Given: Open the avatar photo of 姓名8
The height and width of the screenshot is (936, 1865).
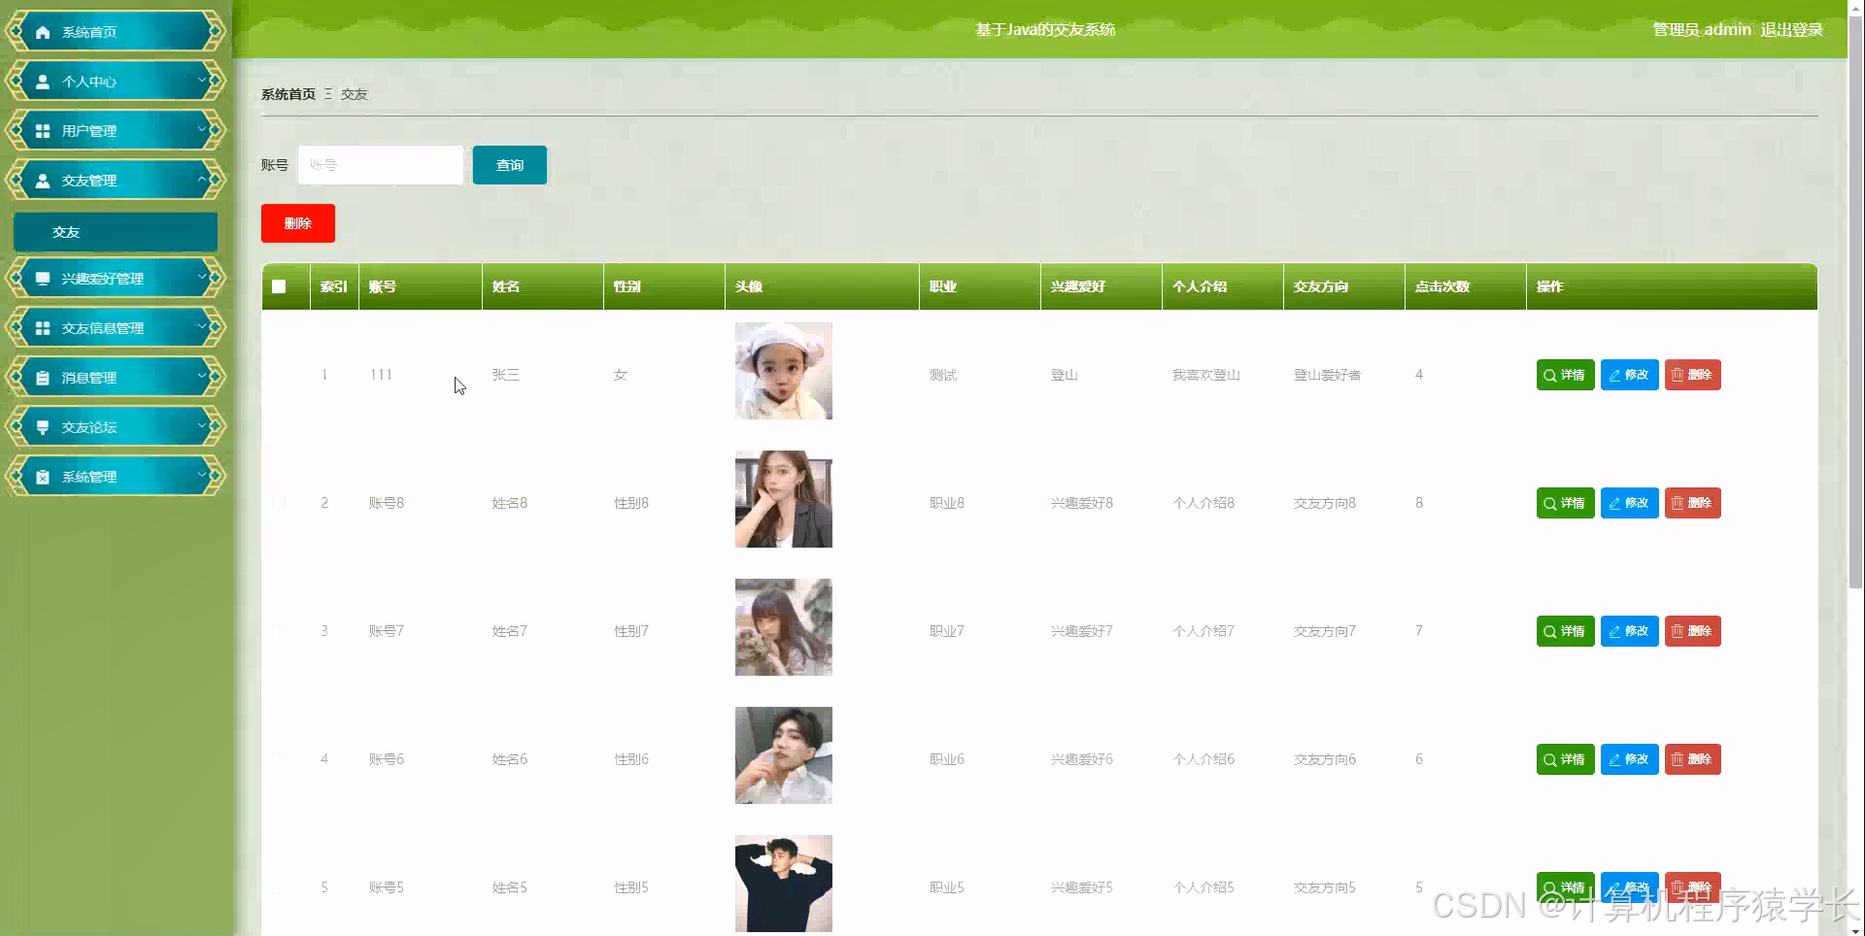Looking at the screenshot, I should pos(784,499).
